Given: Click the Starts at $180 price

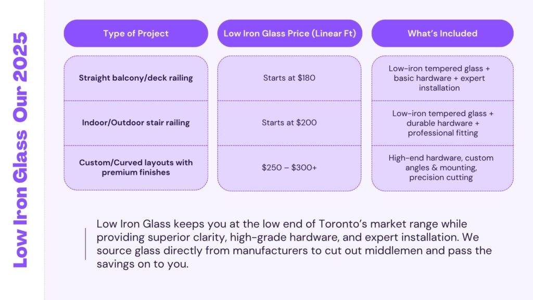Looking at the screenshot, I should click(x=289, y=78).
